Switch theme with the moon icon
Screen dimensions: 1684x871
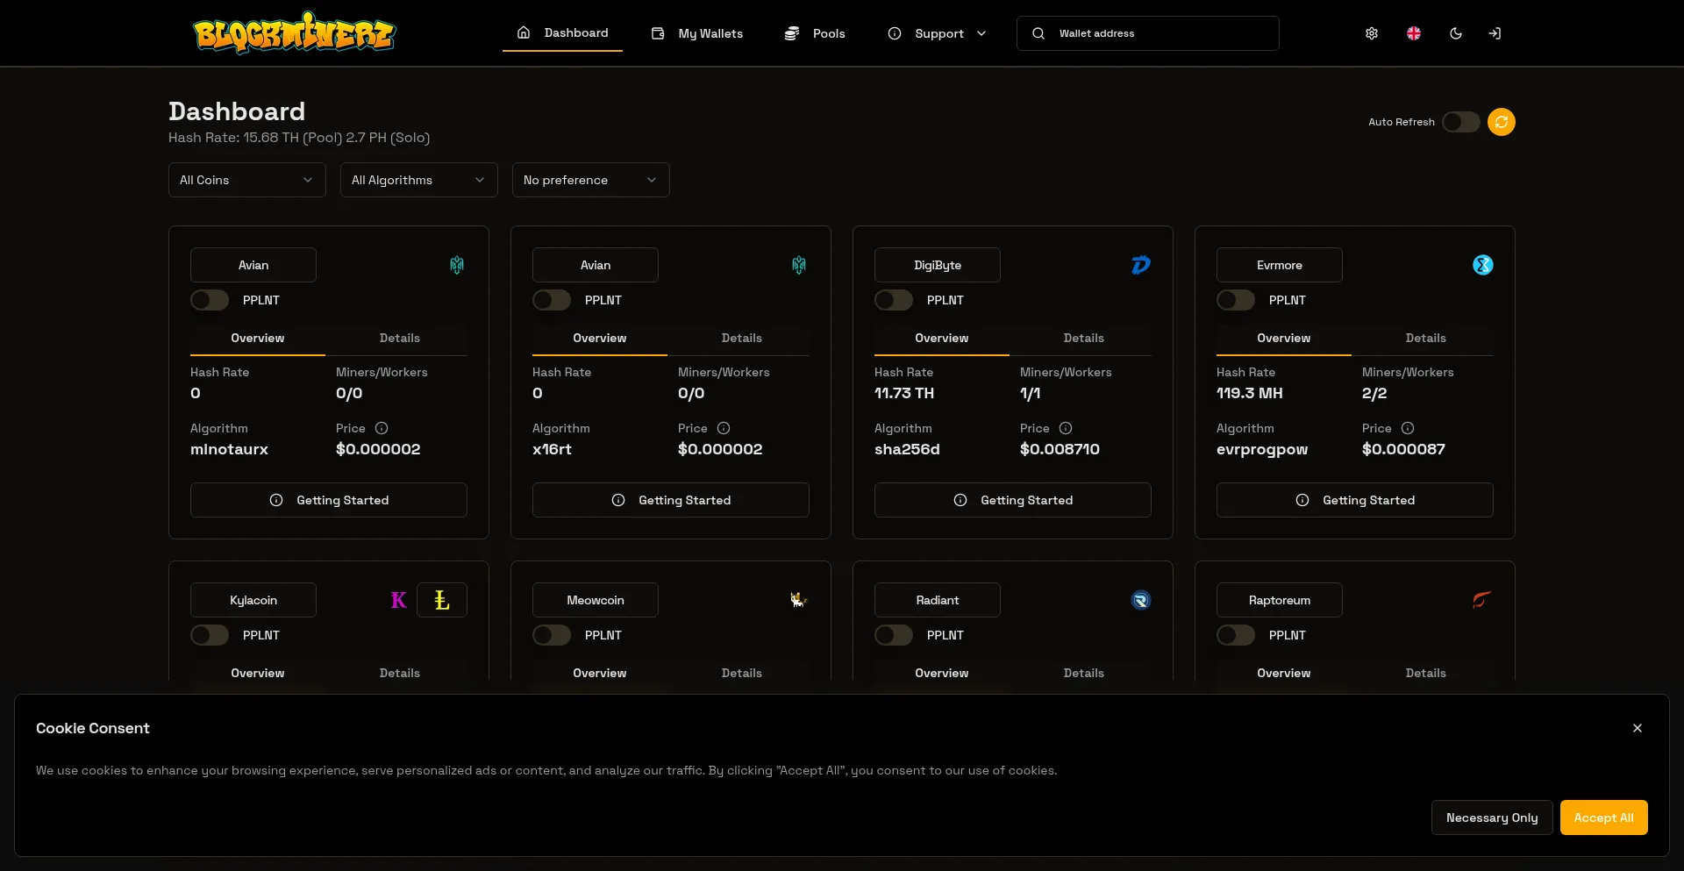point(1456,33)
